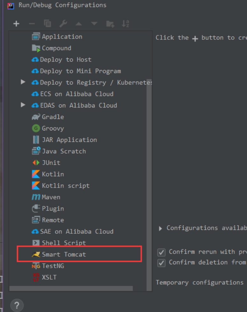Click the green Groovy icon
Viewport: 247px width, 312px height.
pyautogui.click(x=36, y=128)
